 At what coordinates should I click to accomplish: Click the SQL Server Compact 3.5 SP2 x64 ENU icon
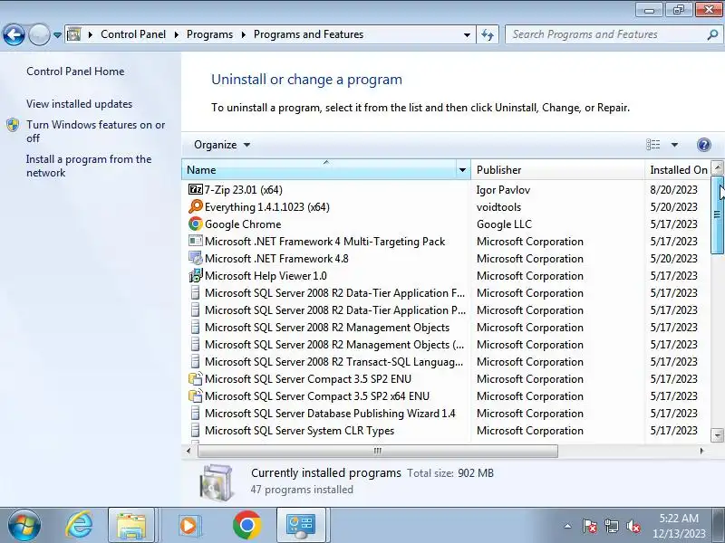click(x=196, y=395)
